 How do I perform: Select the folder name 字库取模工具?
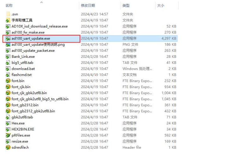(22, 20)
